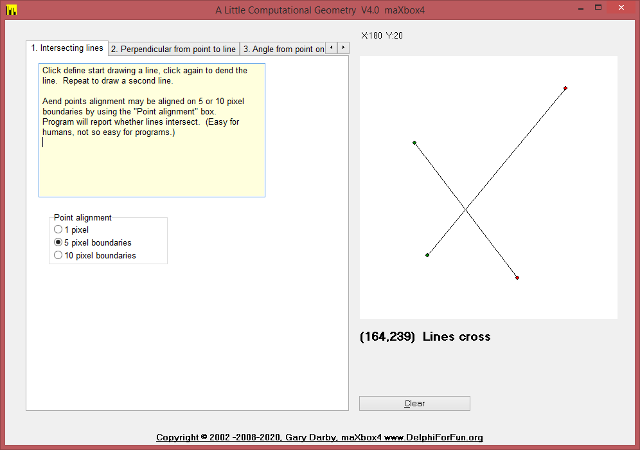Maximize the Computational Geometry window
Viewport: 640px width, 450px height.
[x=598, y=8]
